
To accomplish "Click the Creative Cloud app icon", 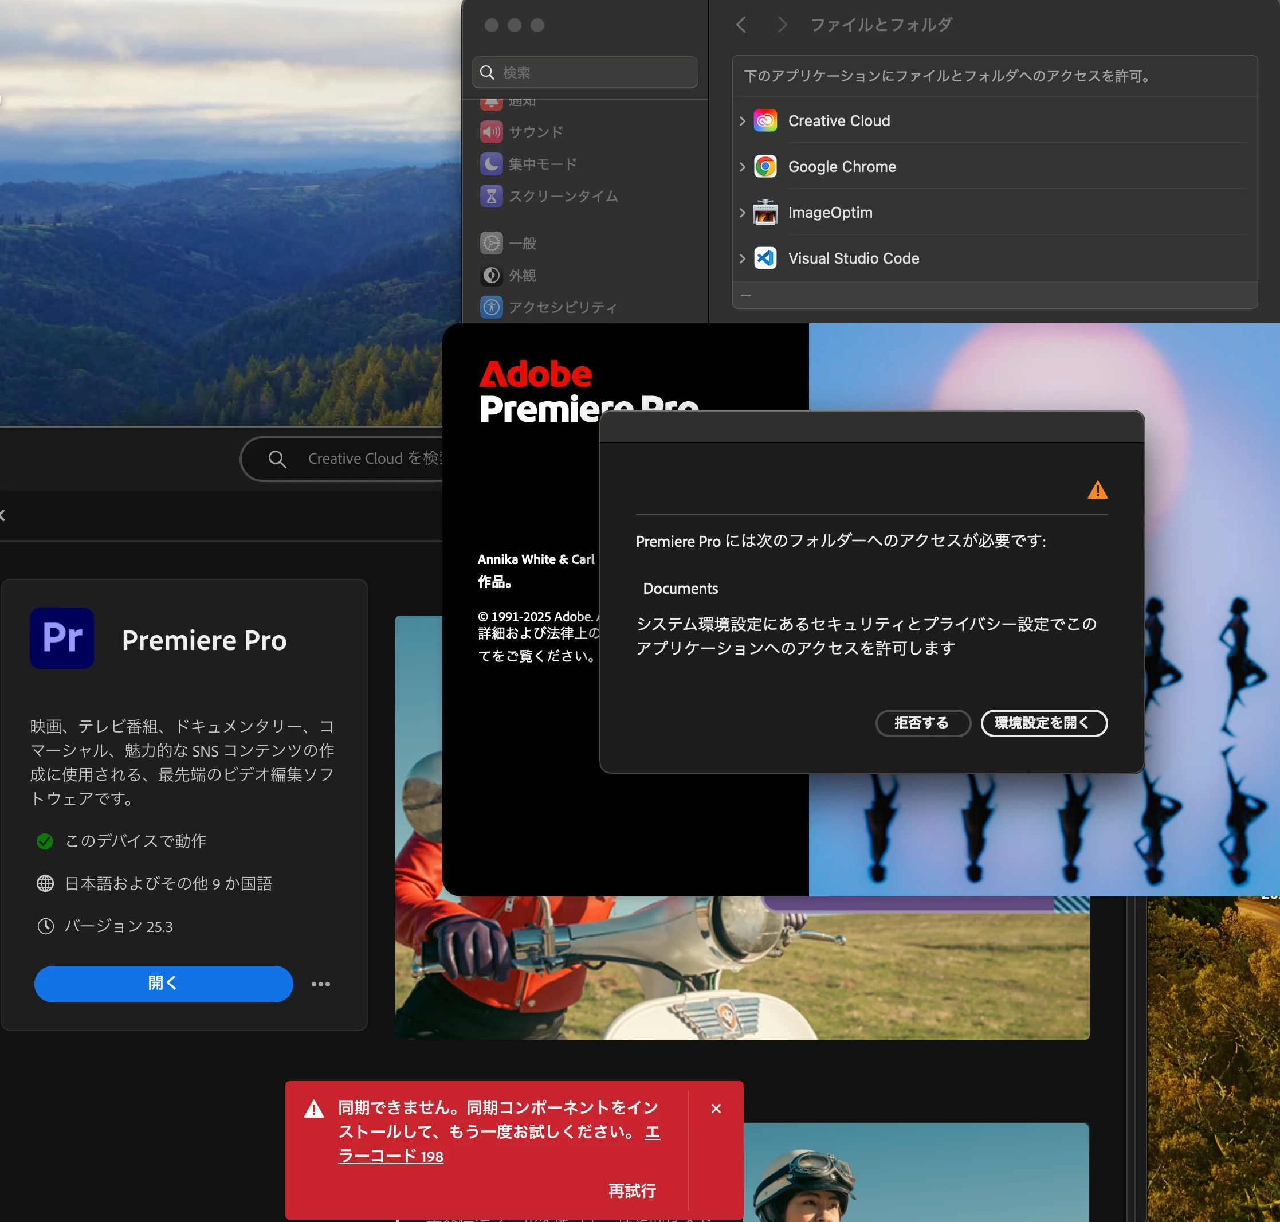I will 765,121.
